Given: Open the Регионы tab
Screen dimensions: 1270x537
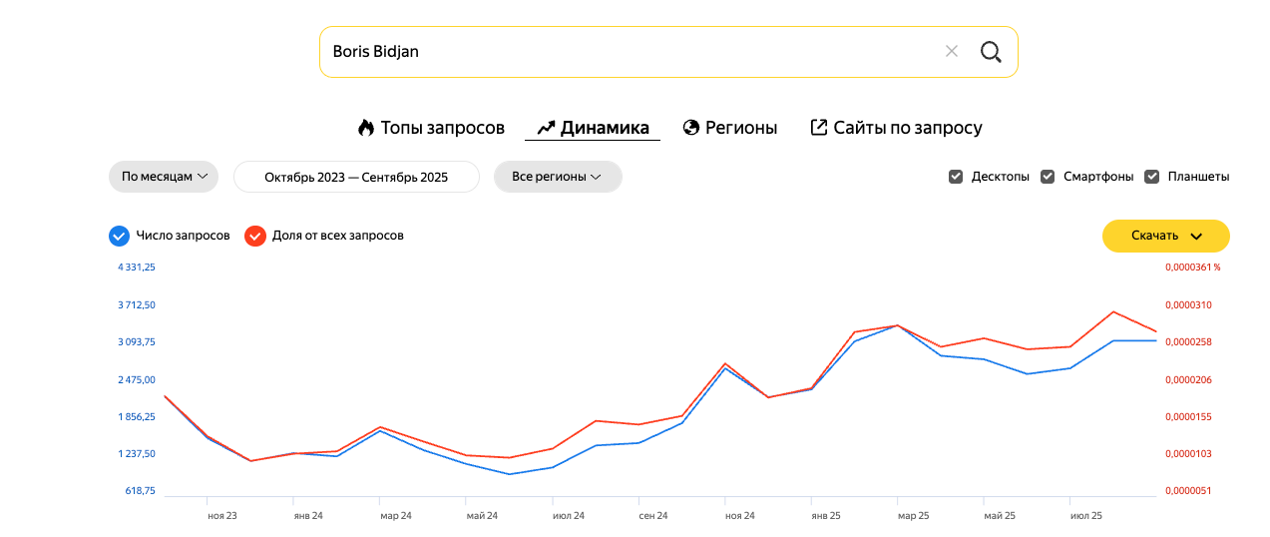Looking at the screenshot, I should 741,128.
